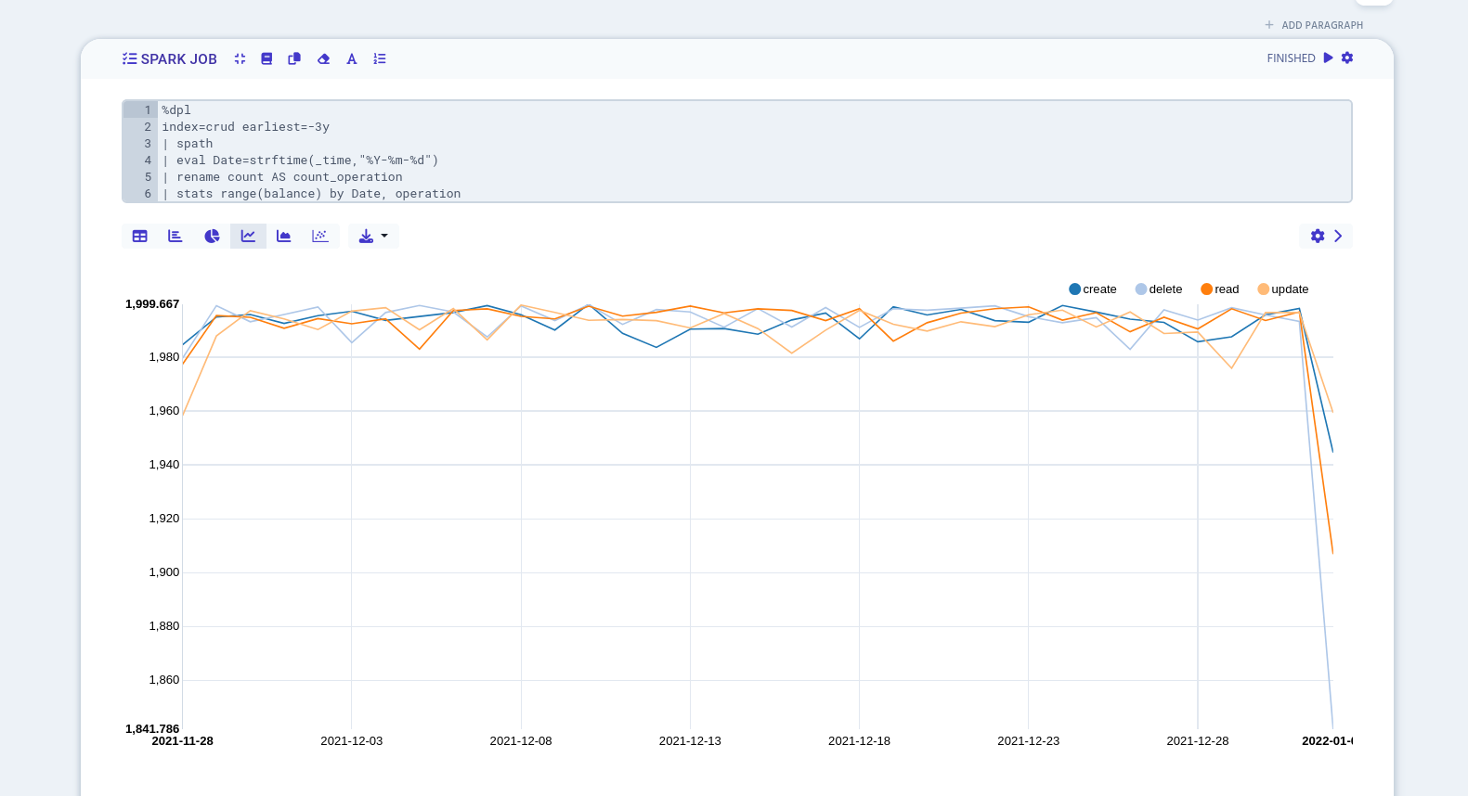The width and height of the screenshot is (1468, 796).
Task: Click x-axis label 2021-12-13
Action: tap(690, 741)
